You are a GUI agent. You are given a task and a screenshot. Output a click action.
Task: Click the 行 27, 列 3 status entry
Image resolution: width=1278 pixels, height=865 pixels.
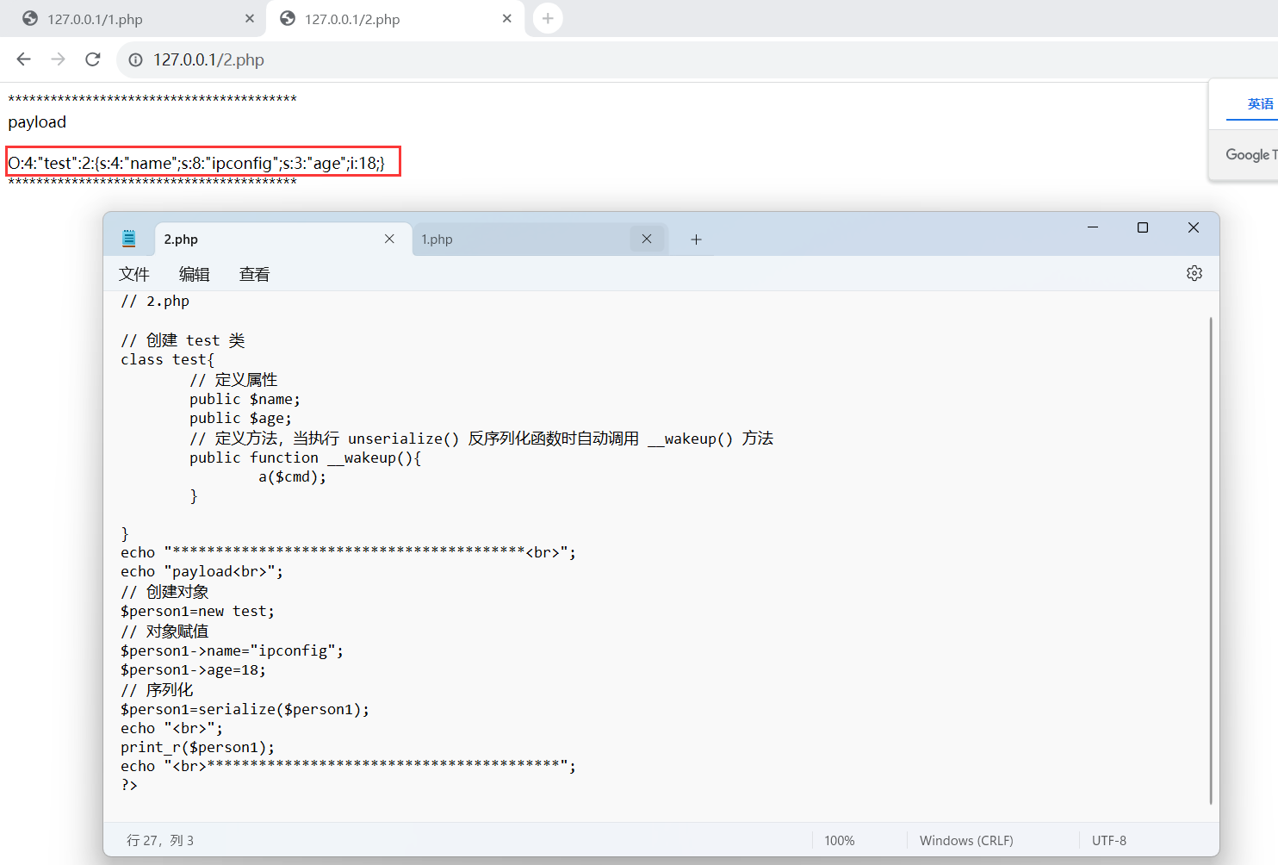pos(160,840)
